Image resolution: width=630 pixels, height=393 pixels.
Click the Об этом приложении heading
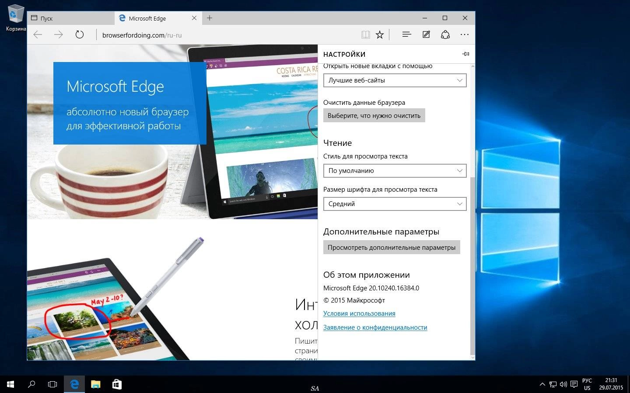pos(367,275)
